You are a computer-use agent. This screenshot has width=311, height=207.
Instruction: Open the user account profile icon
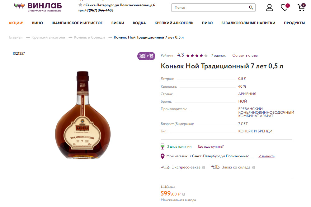tap(269, 8)
